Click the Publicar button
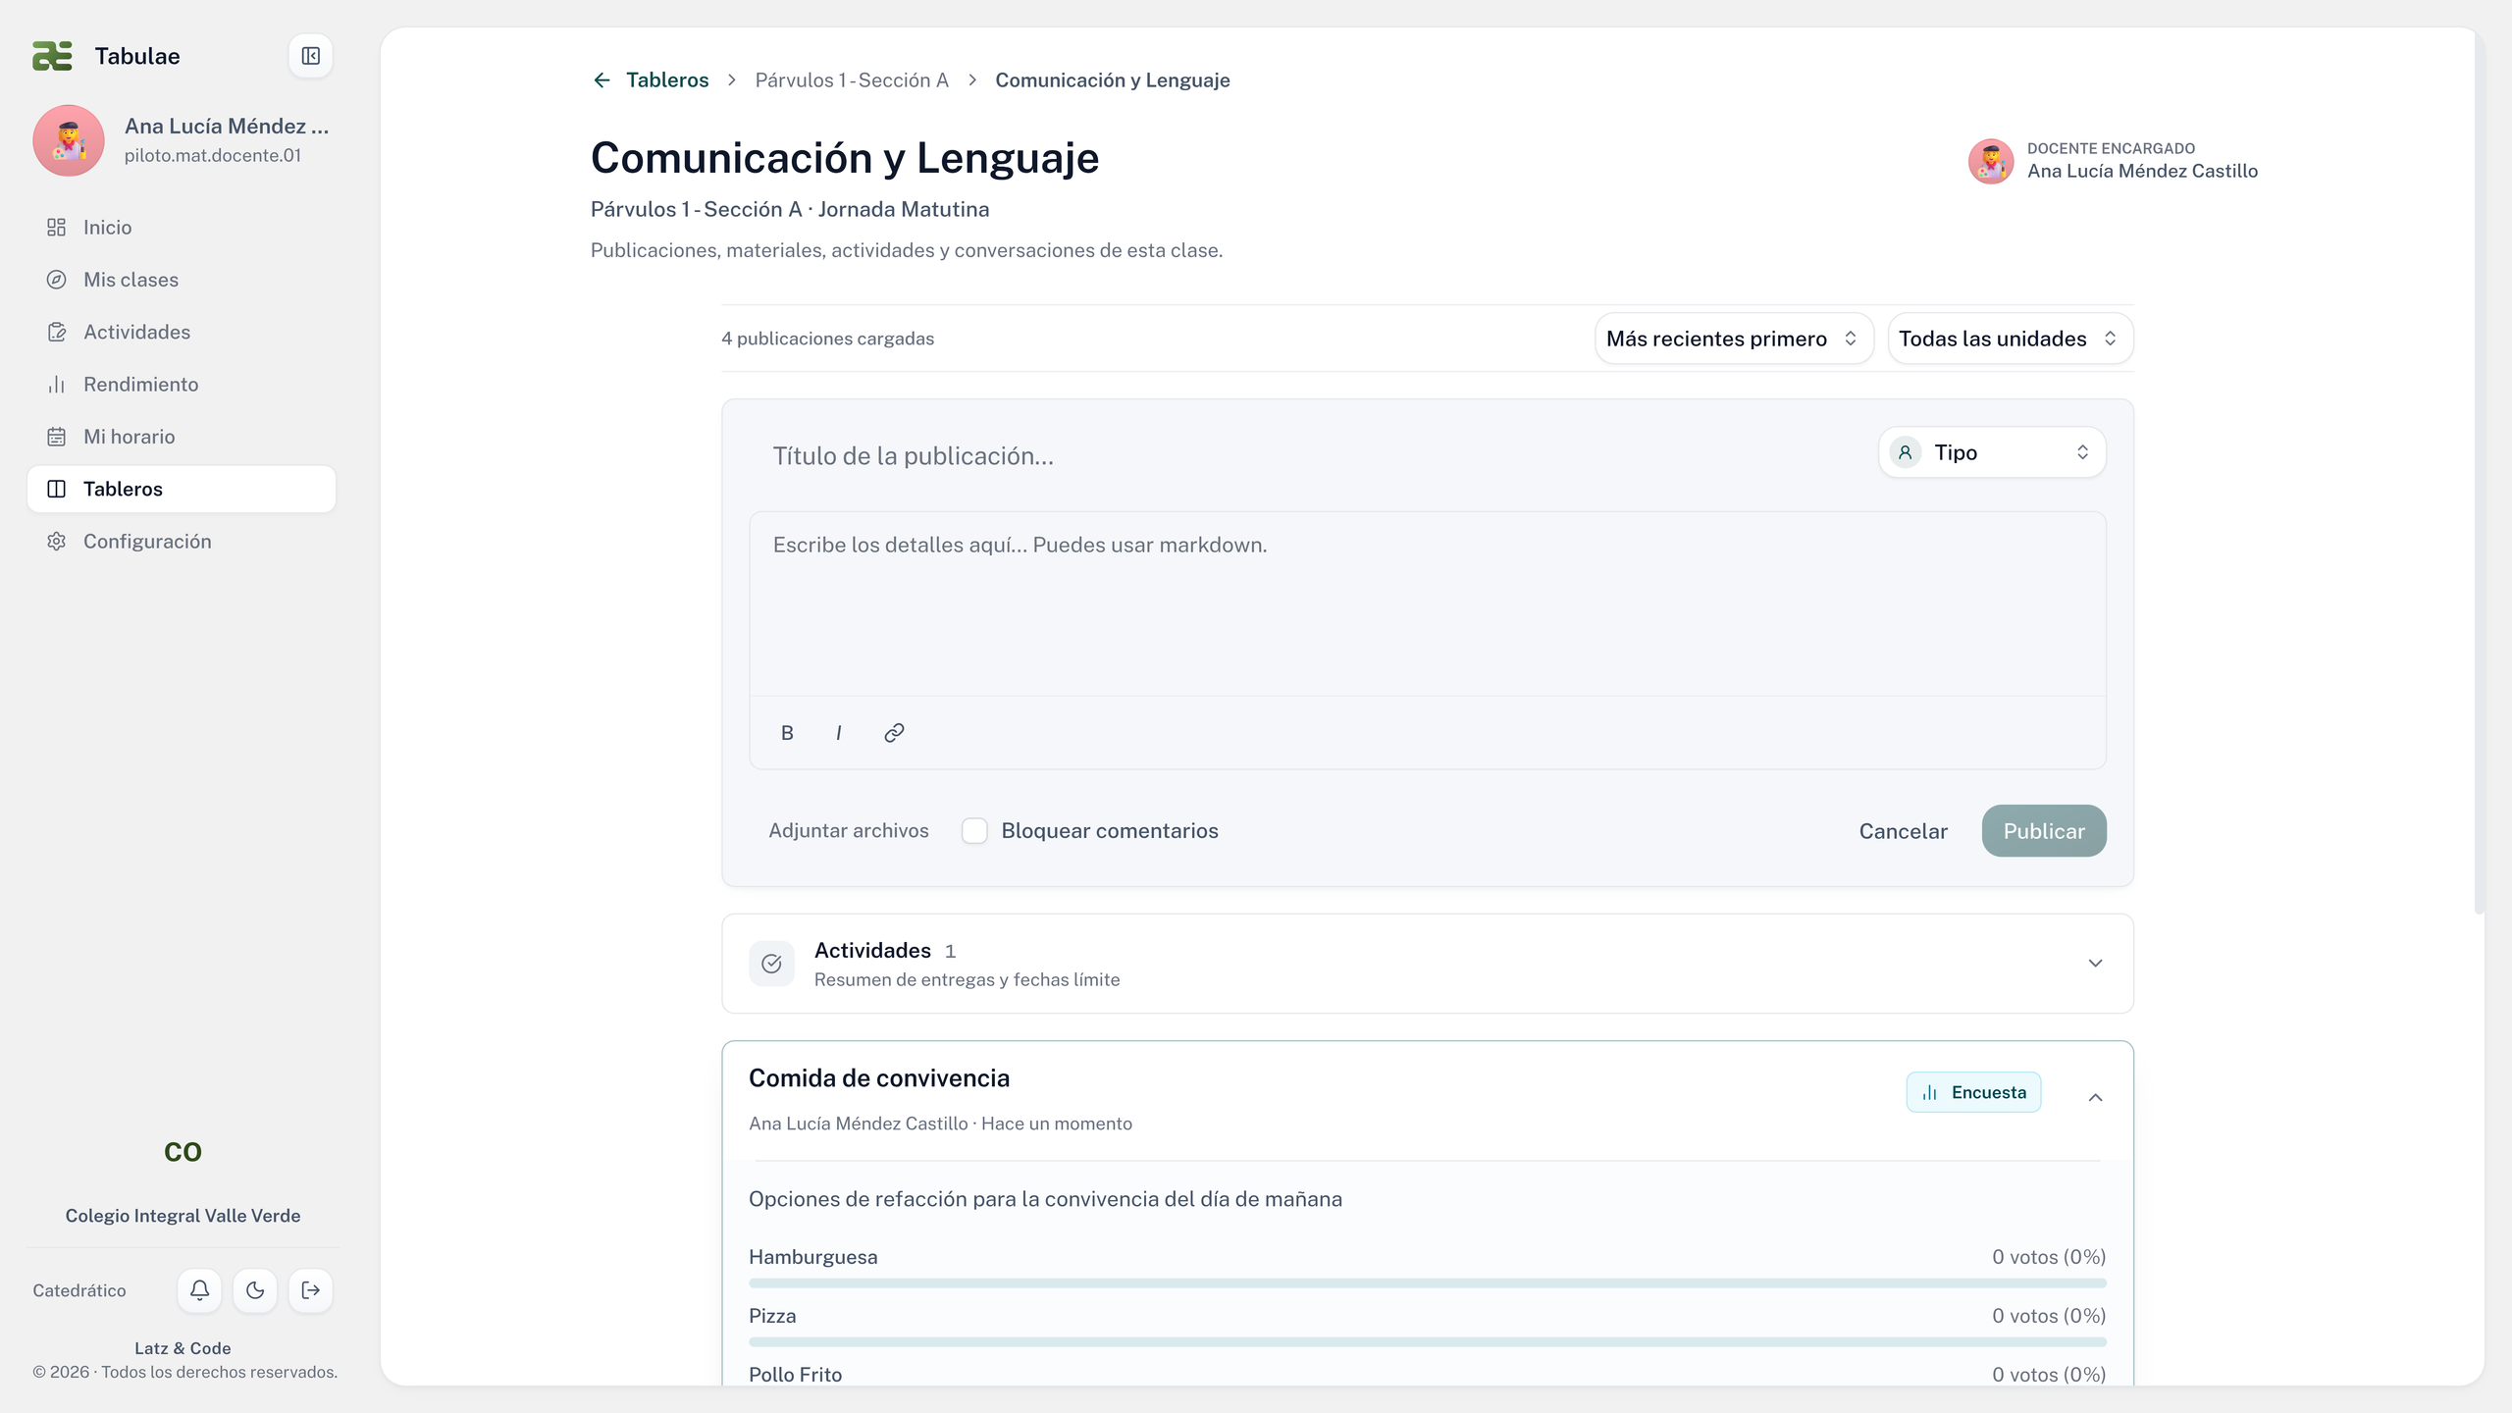 [x=2044, y=830]
